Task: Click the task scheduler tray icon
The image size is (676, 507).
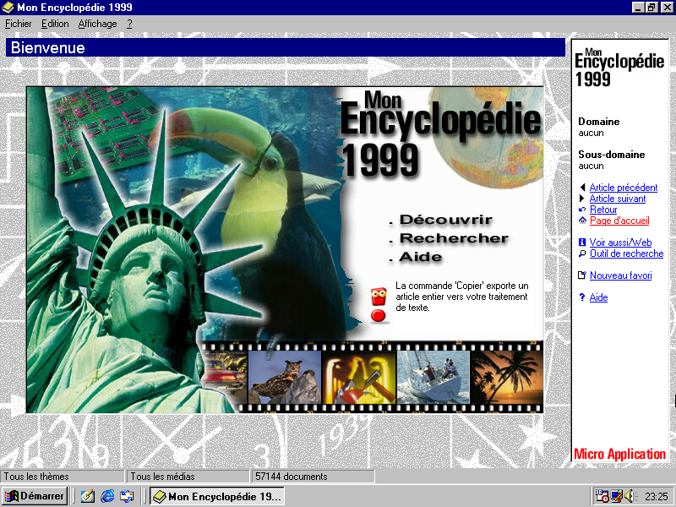Action: [602, 496]
